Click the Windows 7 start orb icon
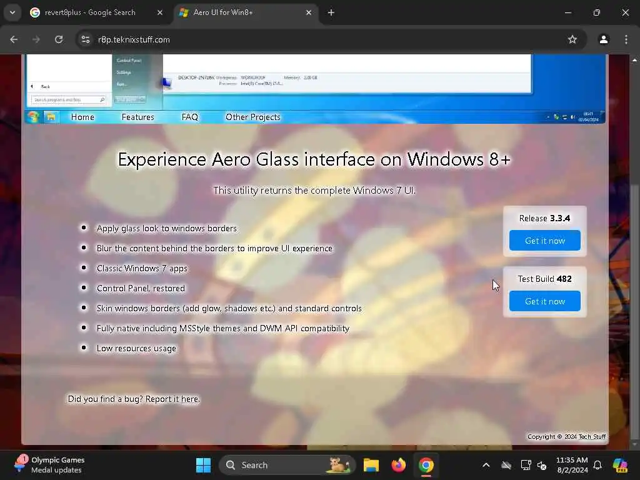Viewport: 640px width, 480px height. click(33, 117)
